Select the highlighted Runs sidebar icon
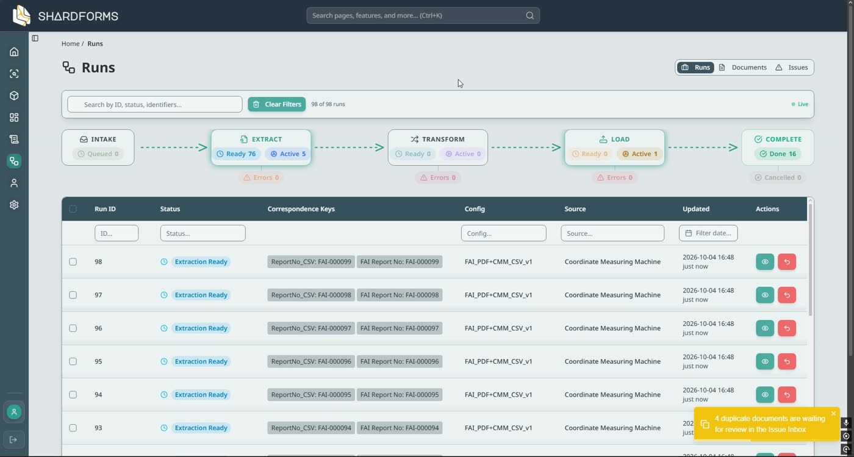This screenshot has height=457, width=854. pyautogui.click(x=14, y=161)
